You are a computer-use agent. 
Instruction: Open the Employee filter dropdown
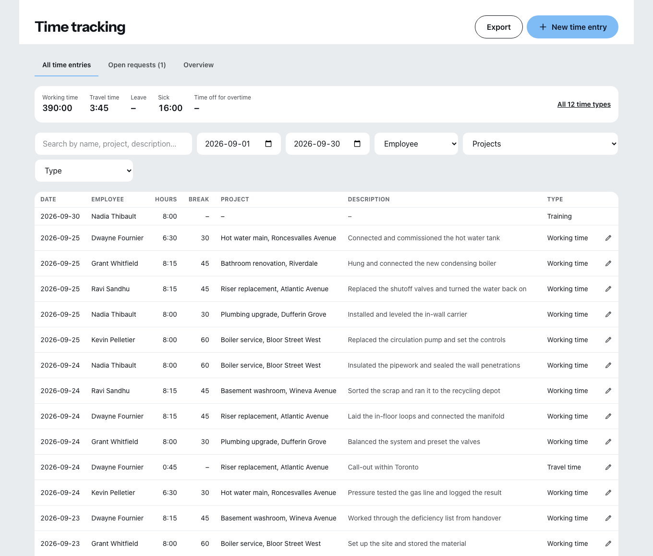(x=416, y=144)
